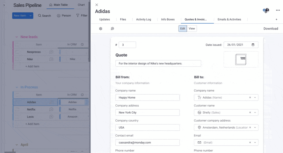The width and height of the screenshot is (283, 153).
Task: Add a new view with plus icon
Action: [x=276, y=19]
